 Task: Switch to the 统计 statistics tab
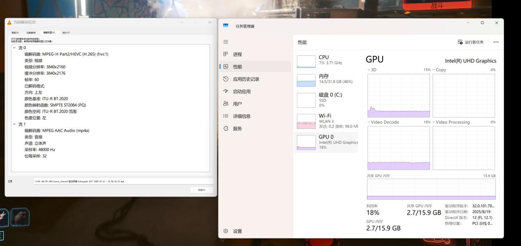tap(66, 33)
